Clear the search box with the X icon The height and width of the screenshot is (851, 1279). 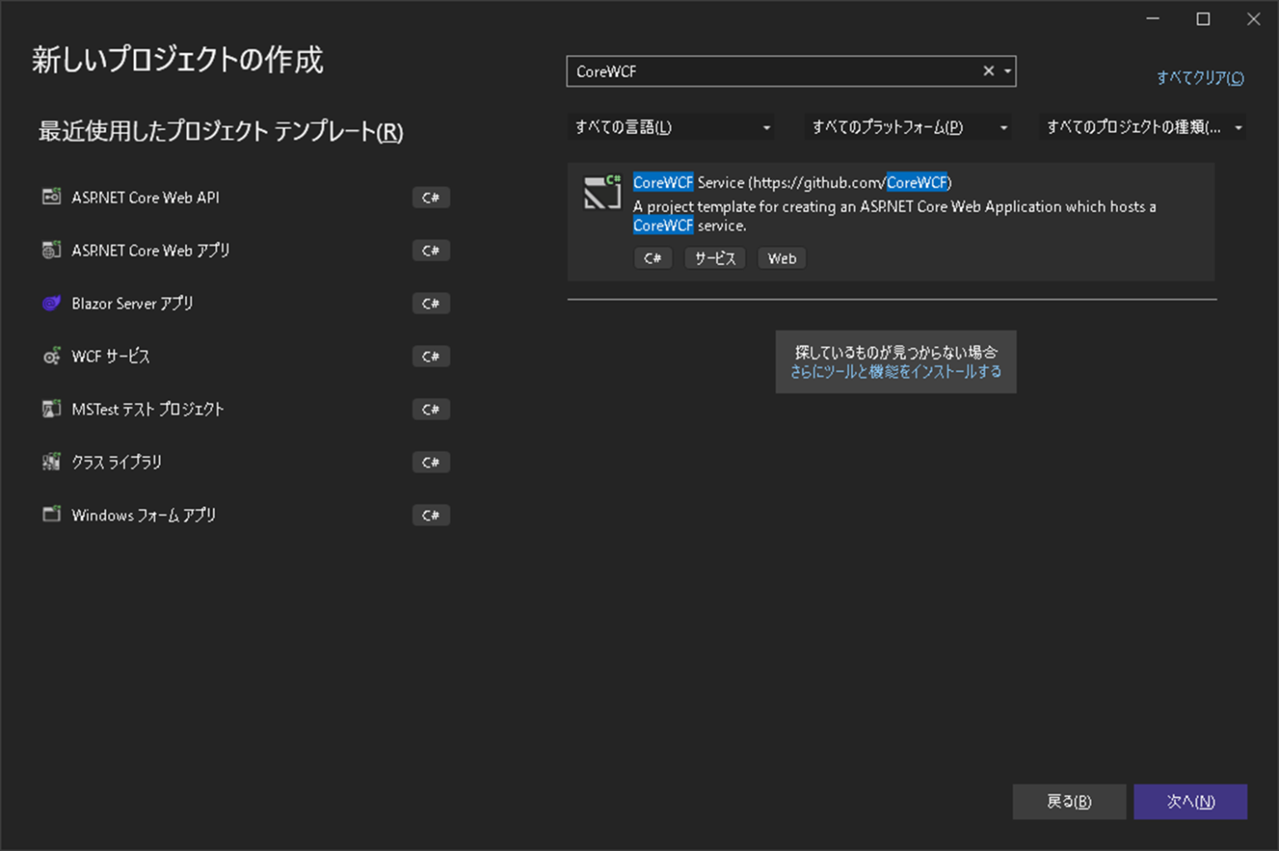[x=988, y=71]
